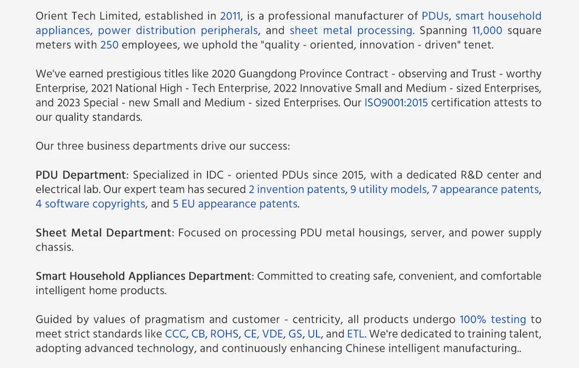This screenshot has height=368, width=579.
Task: Open the "VDE" standard link
Action: 272,334
